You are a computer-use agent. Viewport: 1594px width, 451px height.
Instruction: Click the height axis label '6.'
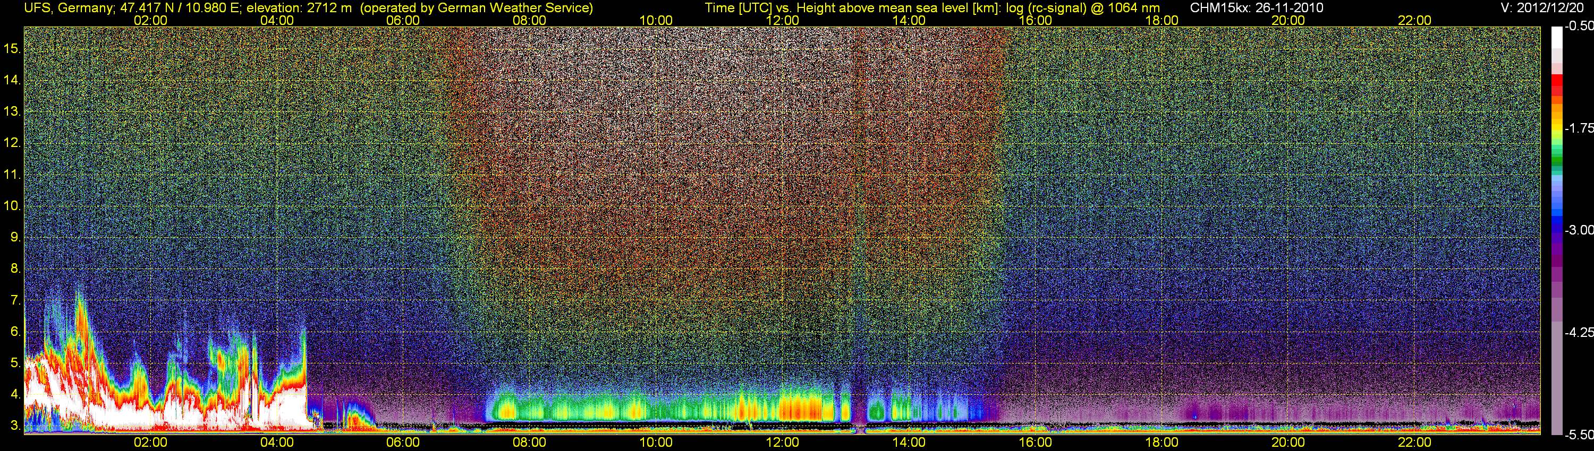click(x=15, y=331)
